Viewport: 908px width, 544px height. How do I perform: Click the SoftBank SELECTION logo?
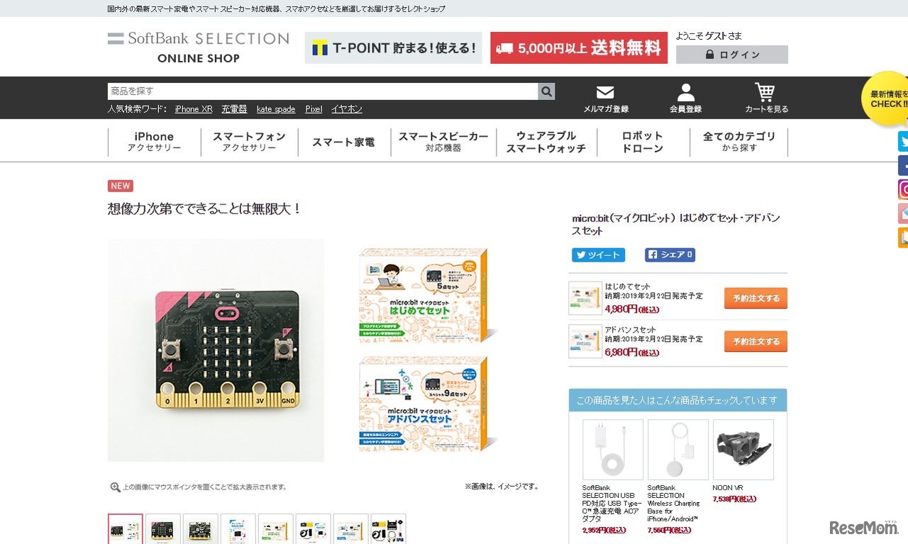click(x=198, y=47)
